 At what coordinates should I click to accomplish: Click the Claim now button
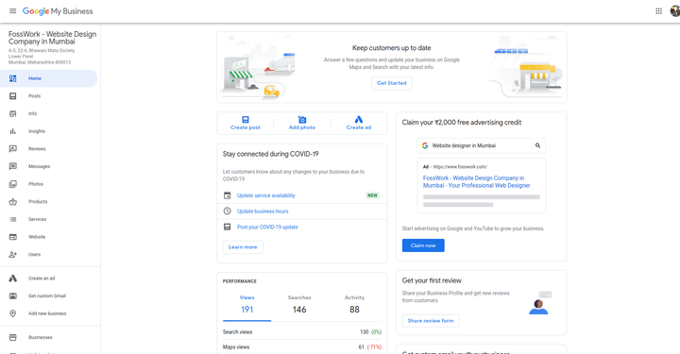tap(423, 245)
